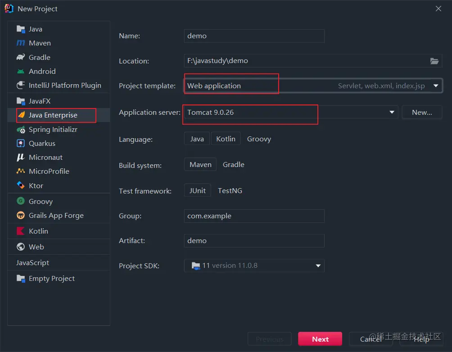This screenshot has height=352, width=452.
Task: Set language to Java
Action: pyautogui.click(x=197, y=139)
